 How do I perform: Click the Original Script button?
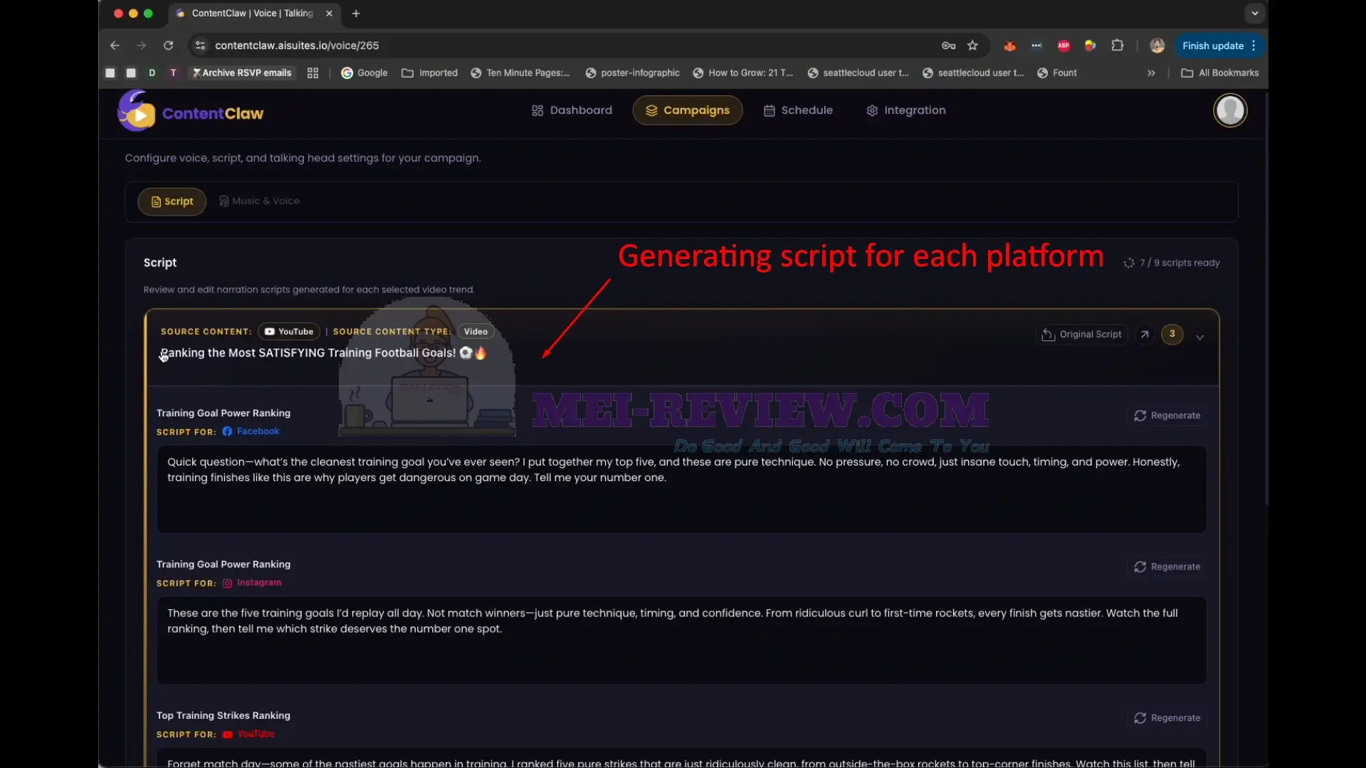[x=1081, y=335]
